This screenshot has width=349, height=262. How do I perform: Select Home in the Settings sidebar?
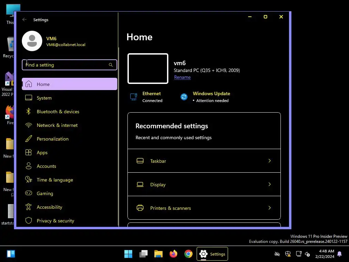point(69,84)
